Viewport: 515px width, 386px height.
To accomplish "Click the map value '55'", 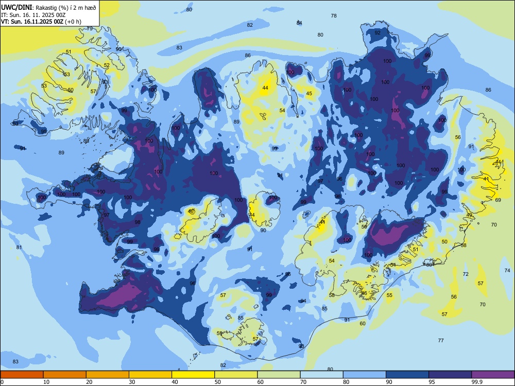I will tap(389, 295).
